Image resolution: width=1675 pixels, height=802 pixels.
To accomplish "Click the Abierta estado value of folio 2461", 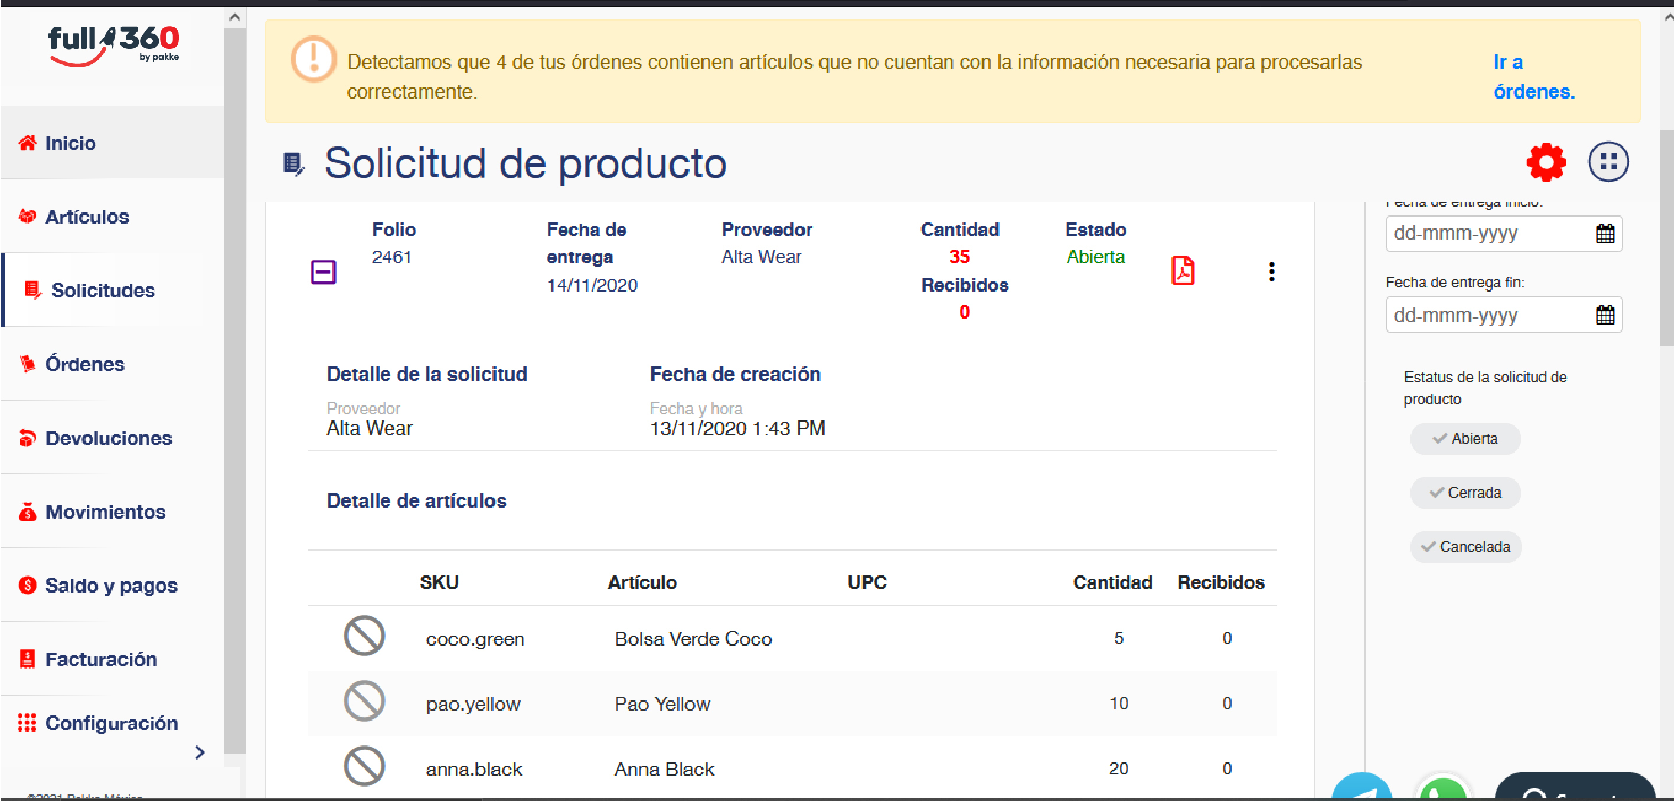I will point(1095,257).
